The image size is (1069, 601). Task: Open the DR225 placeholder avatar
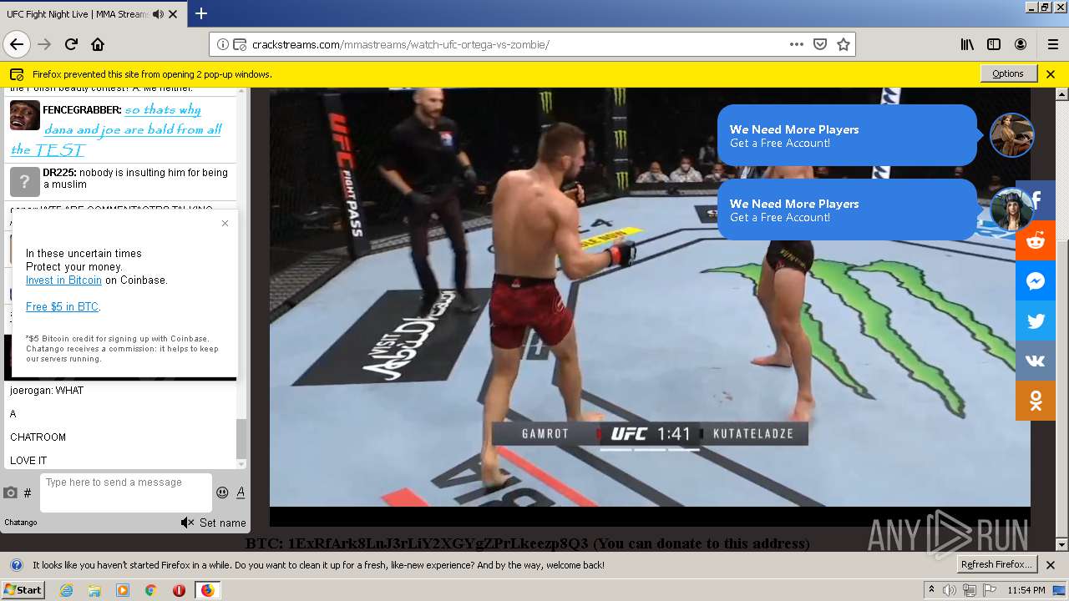coord(25,181)
